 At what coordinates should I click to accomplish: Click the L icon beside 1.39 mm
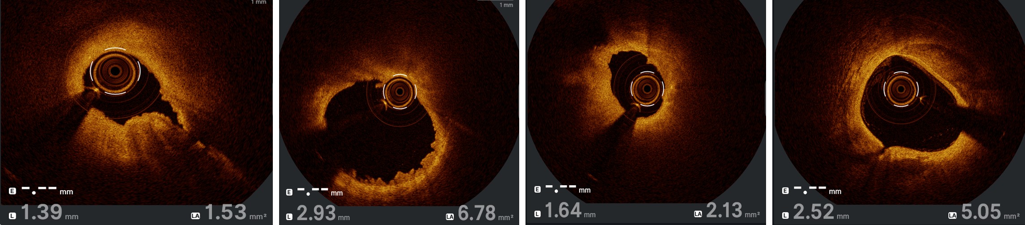pos(13,216)
